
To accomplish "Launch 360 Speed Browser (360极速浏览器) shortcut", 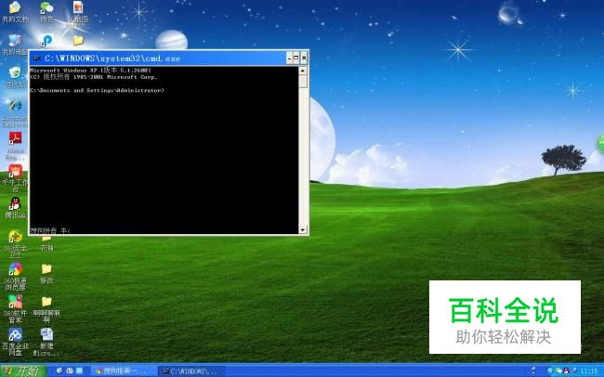I will 15,277.
